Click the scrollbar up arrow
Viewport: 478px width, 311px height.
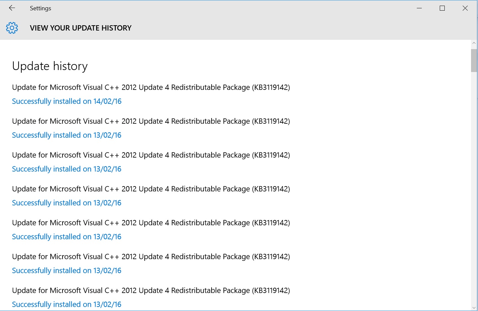(x=474, y=43)
